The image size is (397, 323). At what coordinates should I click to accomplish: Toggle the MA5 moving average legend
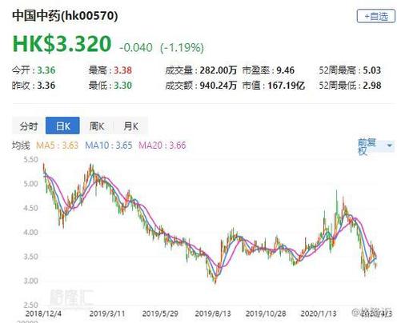(57, 146)
